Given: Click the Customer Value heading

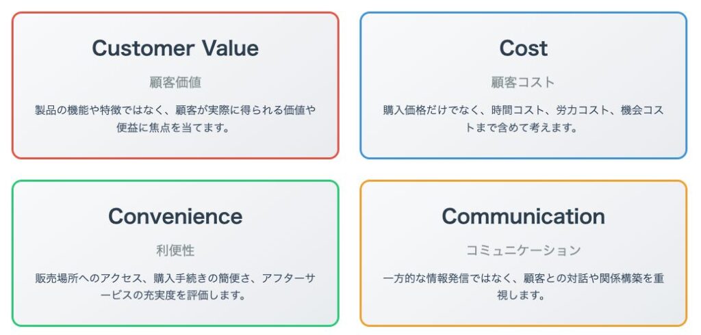Looking at the screenshot, I should pos(175,49).
